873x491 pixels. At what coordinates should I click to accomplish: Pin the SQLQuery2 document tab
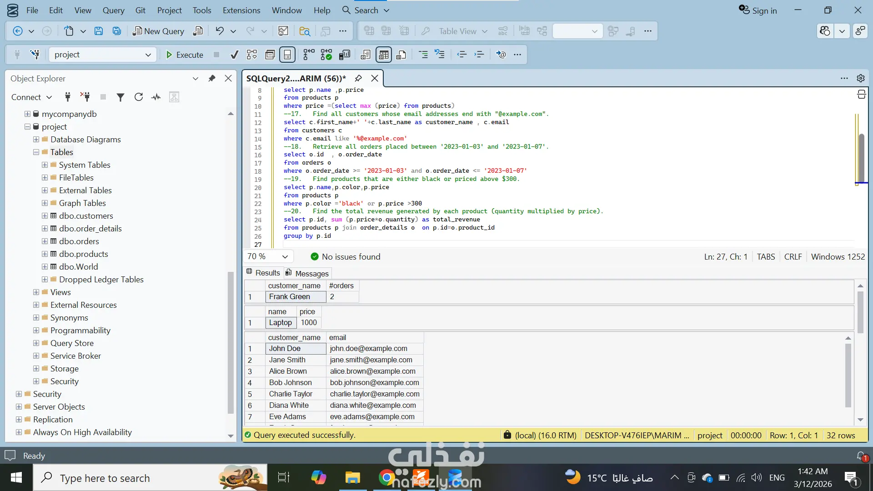coord(358,78)
